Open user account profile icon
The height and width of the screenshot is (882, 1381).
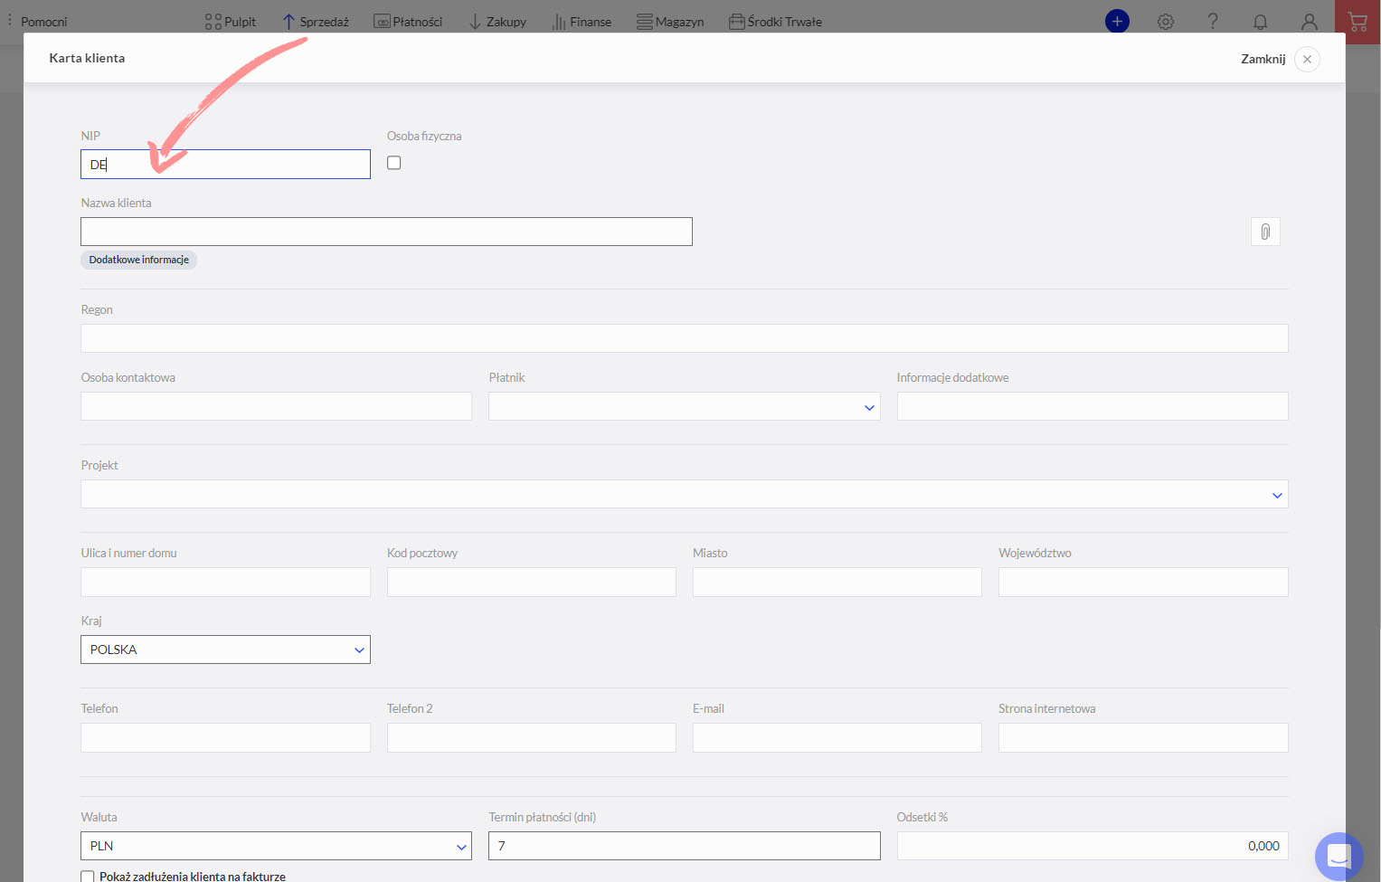pyautogui.click(x=1309, y=22)
